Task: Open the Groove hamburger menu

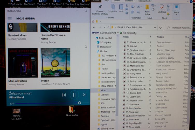Action: click(10, 19)
